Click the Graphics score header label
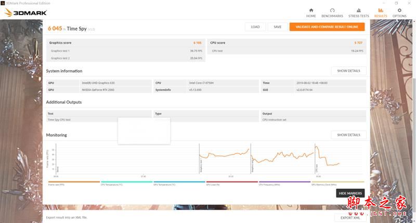Viewport: 416px width, 223px height. coord(60,43)
